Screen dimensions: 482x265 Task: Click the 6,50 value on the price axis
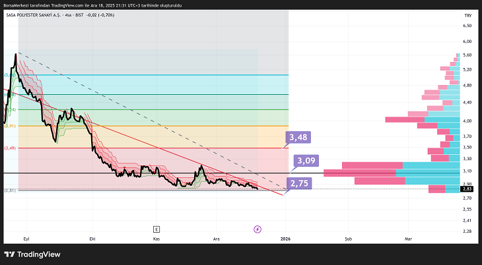coord(467,26)
